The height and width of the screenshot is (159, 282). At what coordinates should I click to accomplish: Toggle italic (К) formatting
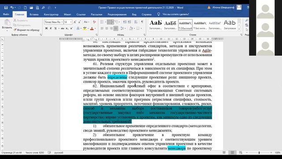coord(51,28)
